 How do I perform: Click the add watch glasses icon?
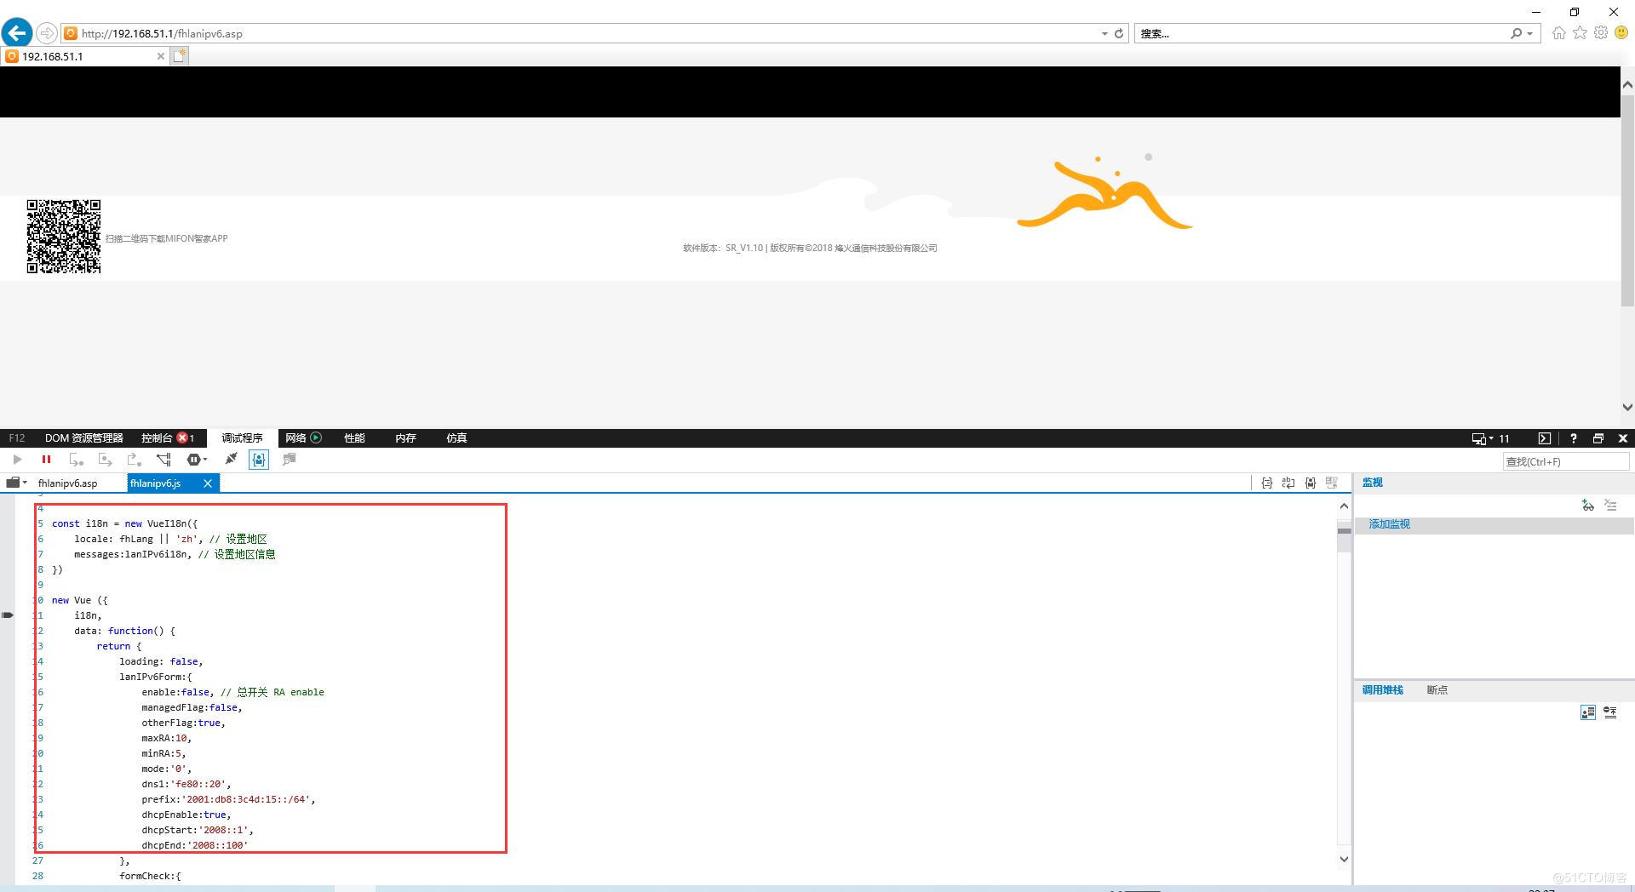click(x=1587, y=505)
